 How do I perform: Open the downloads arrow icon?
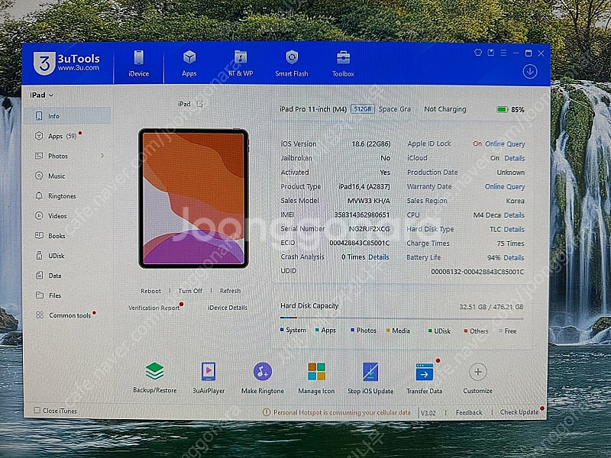point(530,71)
